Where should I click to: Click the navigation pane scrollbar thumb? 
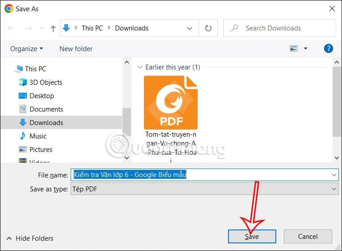click(x=127, y=122)
